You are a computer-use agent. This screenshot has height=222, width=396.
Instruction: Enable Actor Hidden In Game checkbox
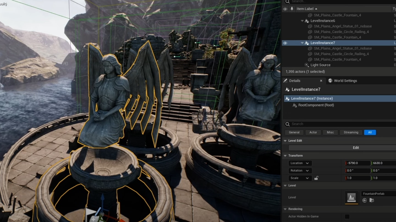click(x=347, y=217)
